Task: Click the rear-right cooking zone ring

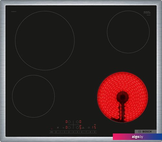Action: 128,32
